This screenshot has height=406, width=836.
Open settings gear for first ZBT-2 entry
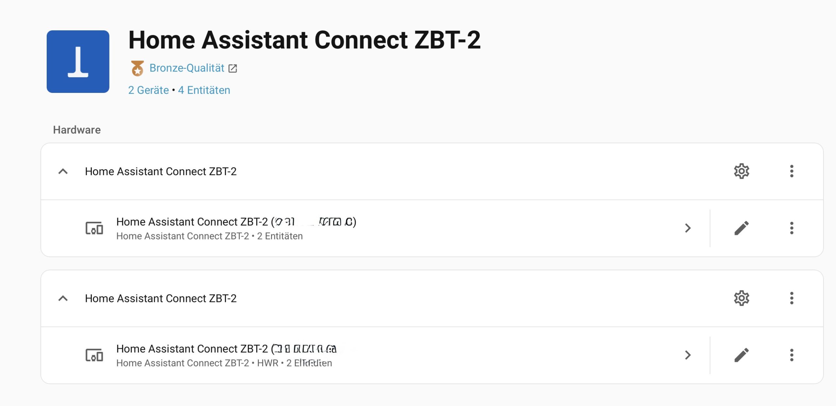click(741, 171)
